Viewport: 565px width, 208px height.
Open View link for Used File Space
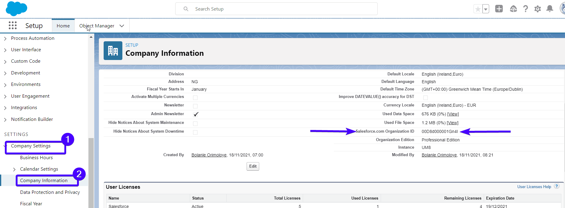click(x=453, y=123)
